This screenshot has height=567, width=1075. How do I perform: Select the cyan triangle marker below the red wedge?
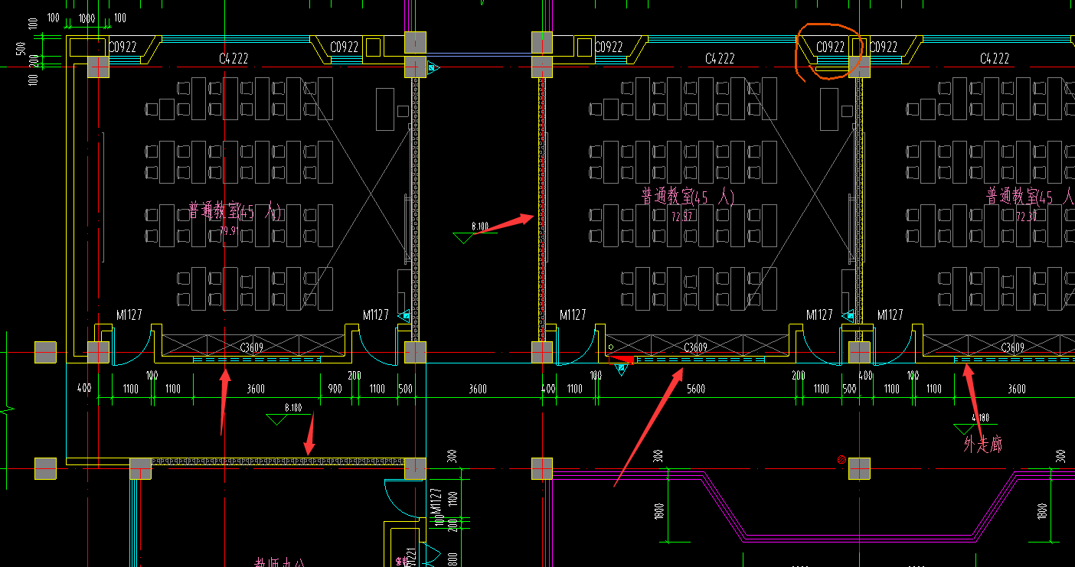[622, 370]
